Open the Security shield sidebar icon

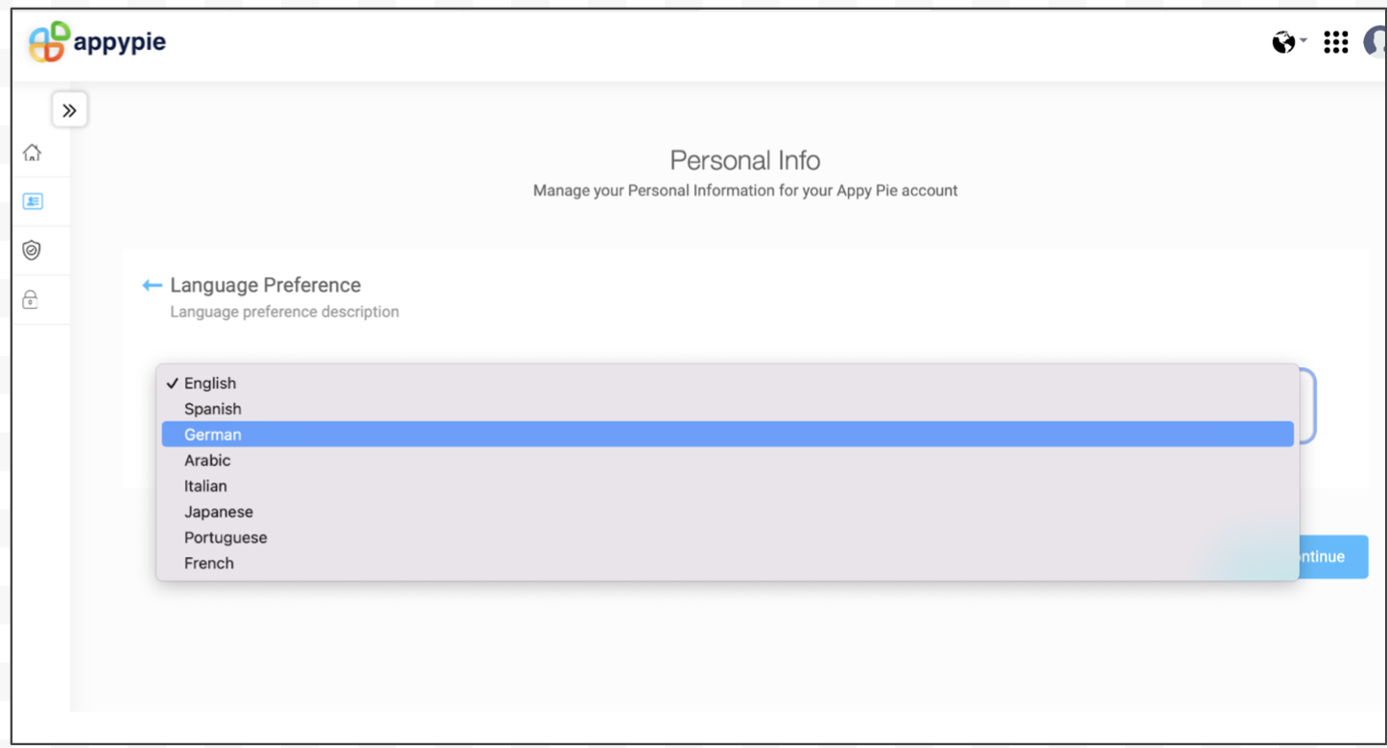pyautogui.click(x=32, y=250)
